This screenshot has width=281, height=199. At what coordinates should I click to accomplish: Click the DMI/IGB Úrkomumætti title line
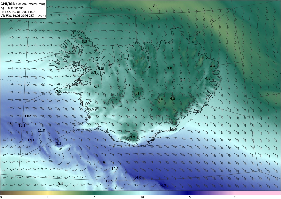point(23,4)
